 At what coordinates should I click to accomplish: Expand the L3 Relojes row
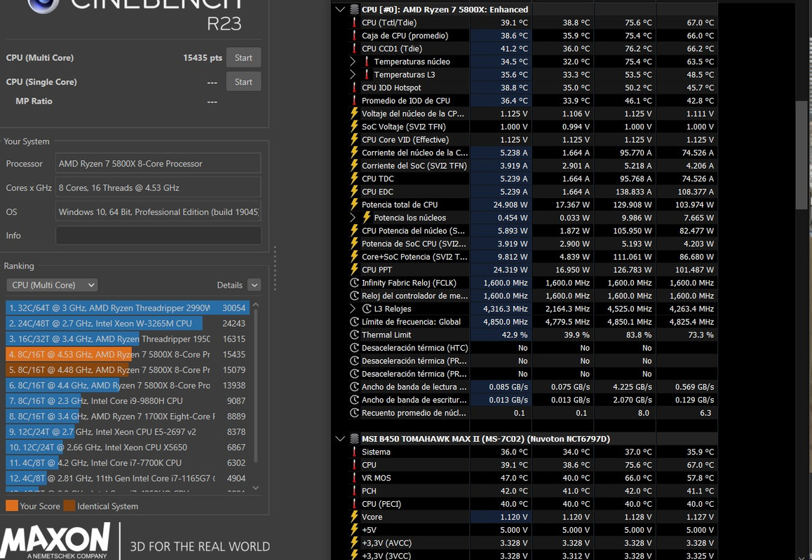[353, 309]
